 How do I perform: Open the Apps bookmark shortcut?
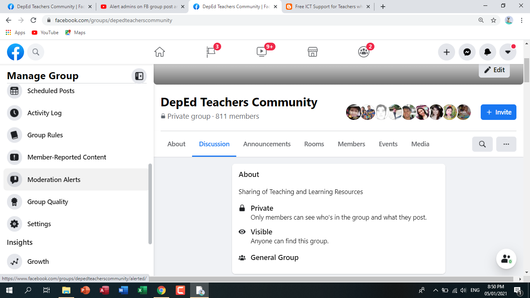point(16,33)
